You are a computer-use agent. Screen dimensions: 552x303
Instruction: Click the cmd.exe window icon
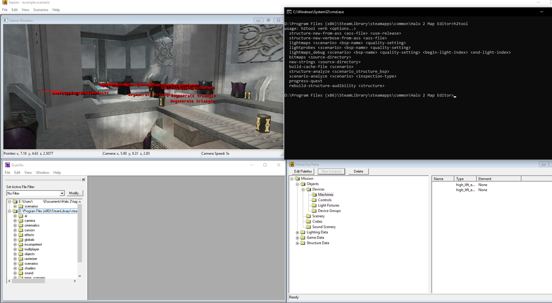289,12
